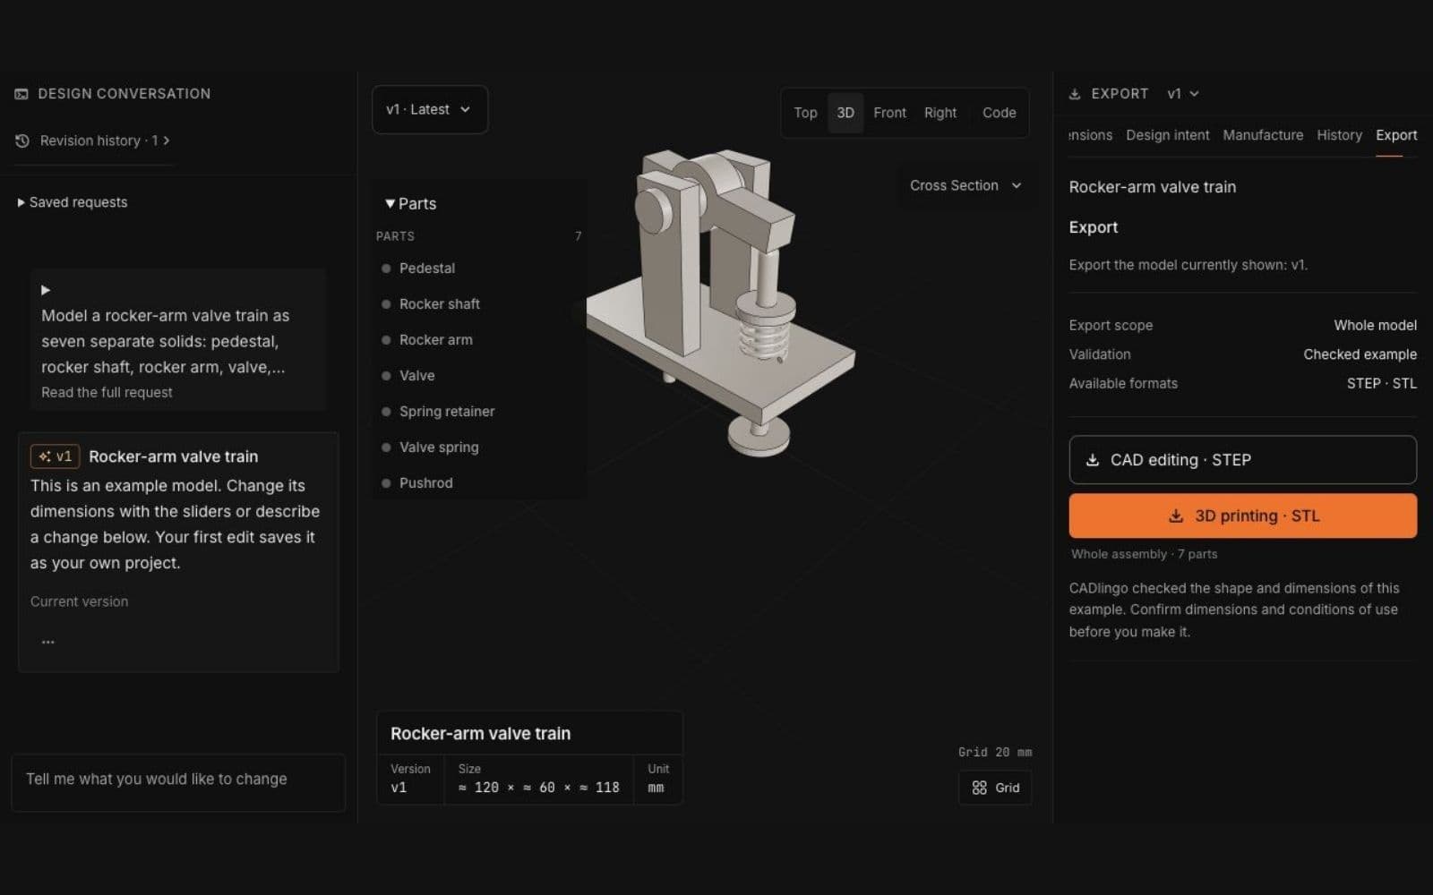Click the v1 sparkle badge on the message
The height and width of the screenshot is (895, 1433).
56,456
